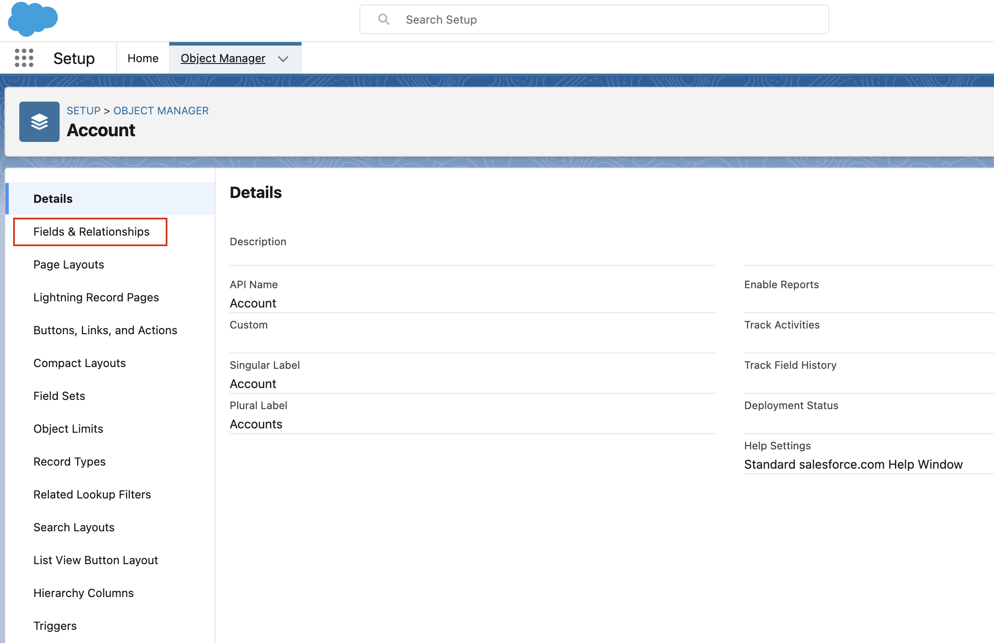Click the OBJECT MANAGER breadcrumb link
Screen dimensions: 994x643
[x=161, y=111]
